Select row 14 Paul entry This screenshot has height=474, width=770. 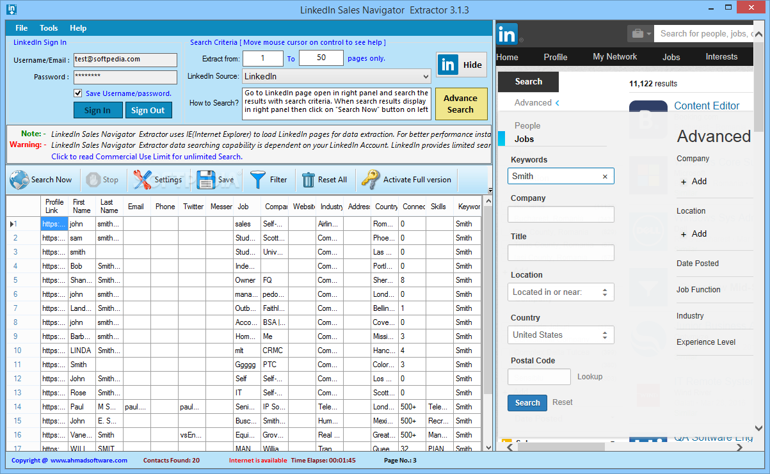(243, 407)
